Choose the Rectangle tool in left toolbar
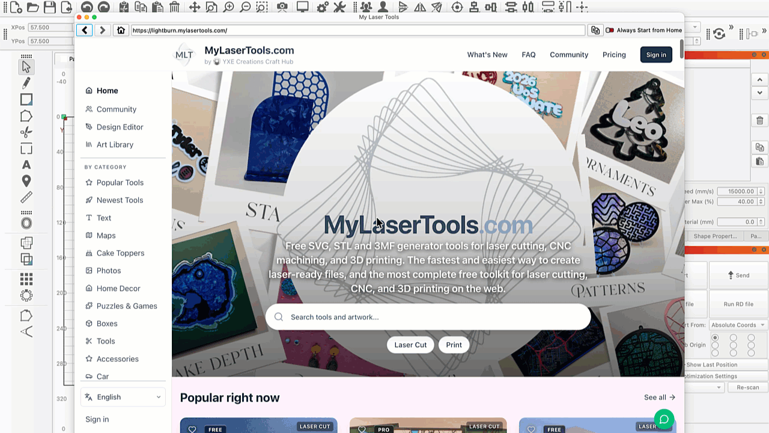 coord(26,99)
